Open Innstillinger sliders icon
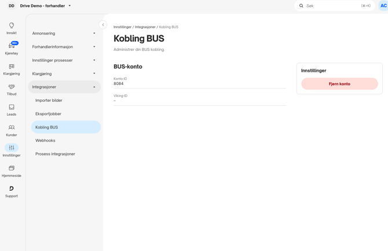The image size is (388, 251). pos(12,147)
